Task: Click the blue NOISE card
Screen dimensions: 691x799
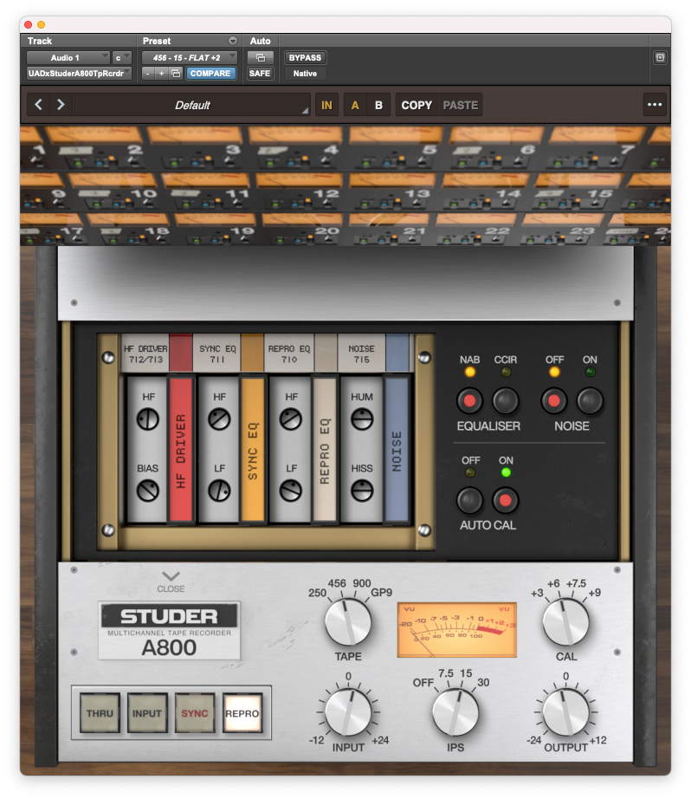Action: tap(397, 450)
